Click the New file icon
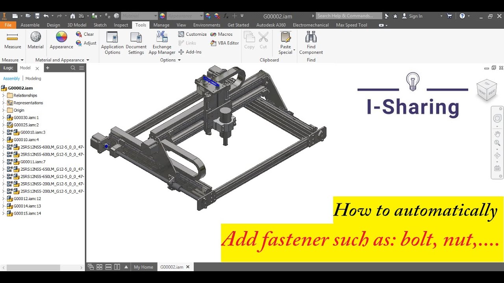The width and height of the screenshot is (504, 283). [15, 16]
